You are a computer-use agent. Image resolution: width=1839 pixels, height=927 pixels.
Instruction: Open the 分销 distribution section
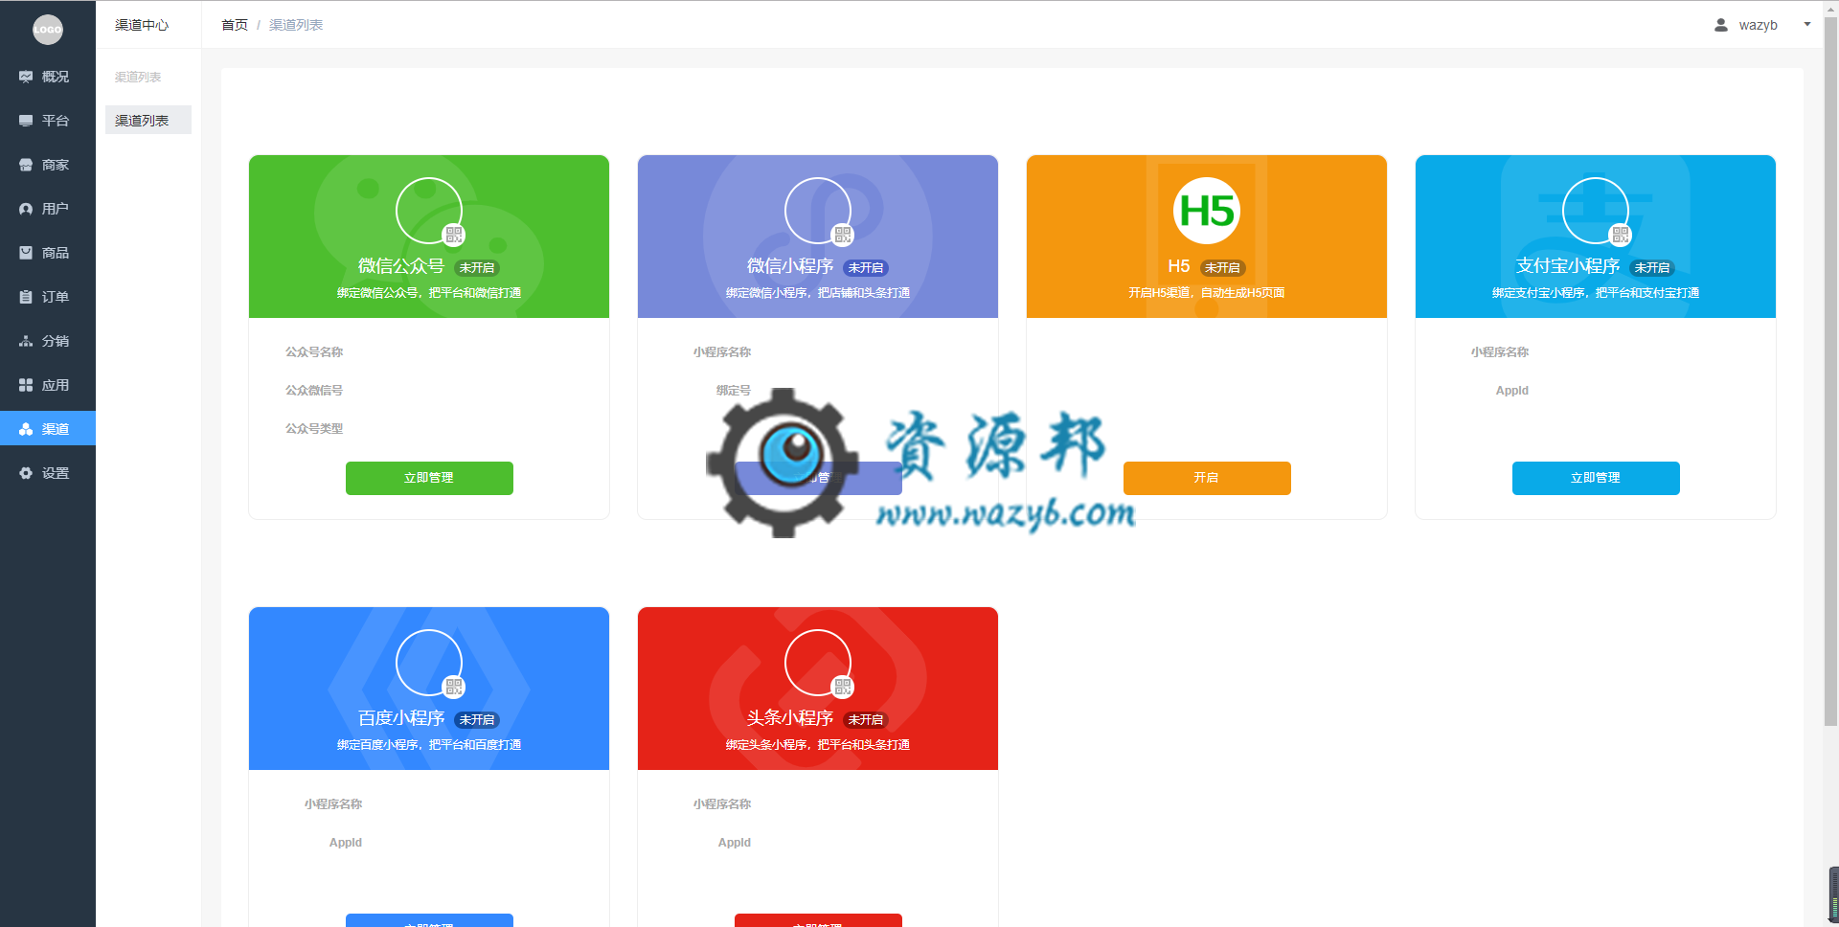click(x=48, y=341)
